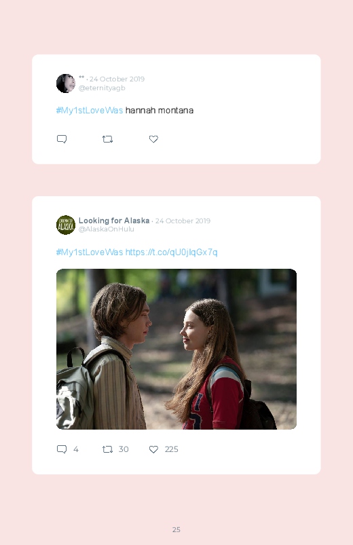Click the reply icon on the Looking for Alaska tweet
This screenshot has height=545, width=353.
62,449
